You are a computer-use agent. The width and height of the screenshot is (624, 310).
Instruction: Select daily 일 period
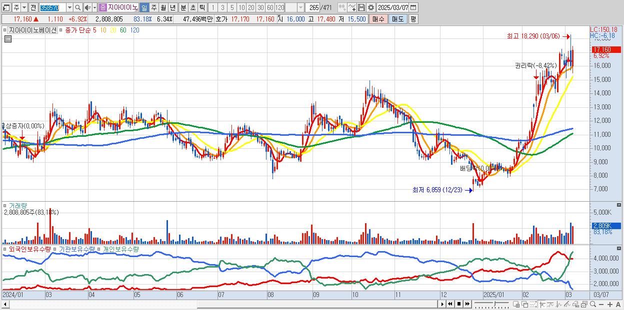(x=143, y=7)
